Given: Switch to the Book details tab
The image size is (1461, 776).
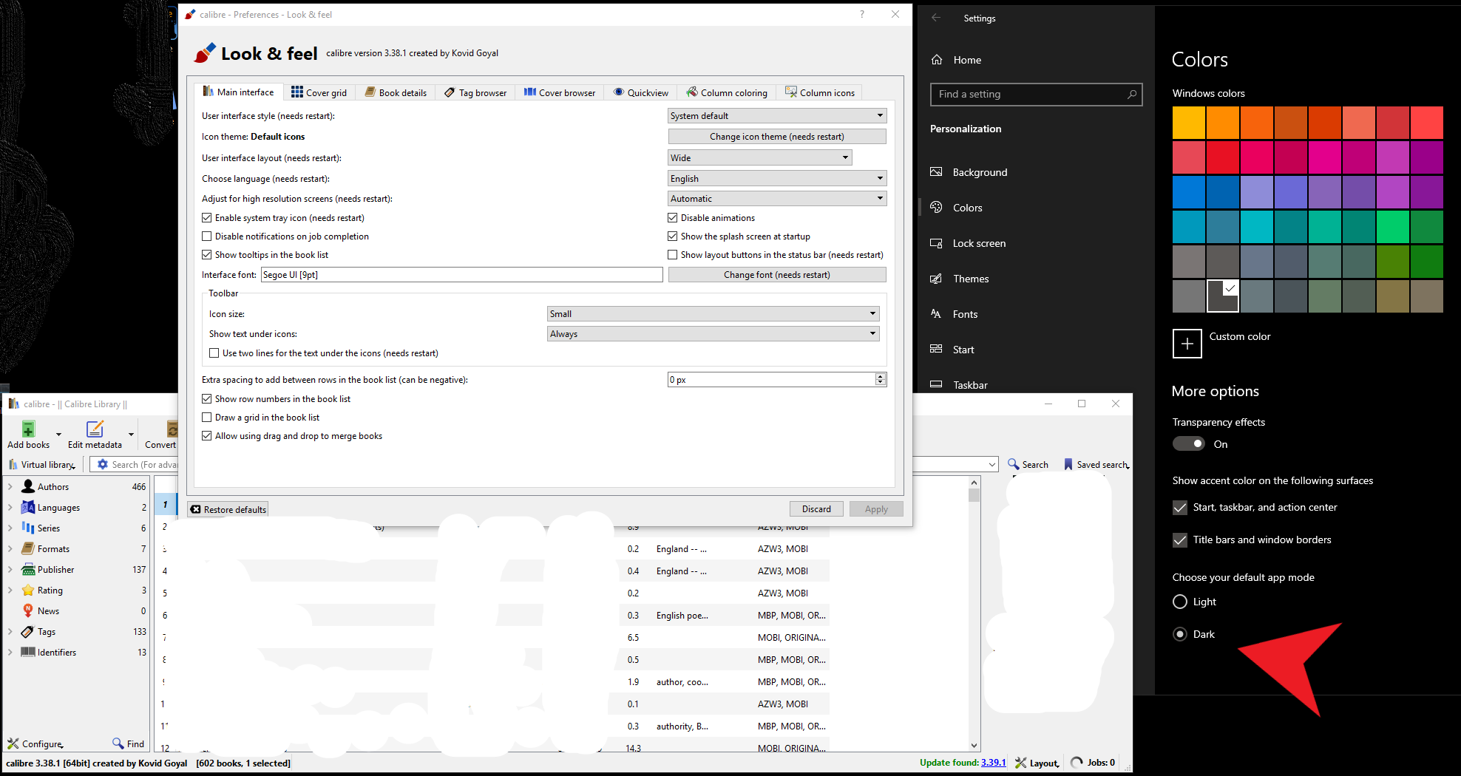Looking at the screenshot, I should 396,92.
